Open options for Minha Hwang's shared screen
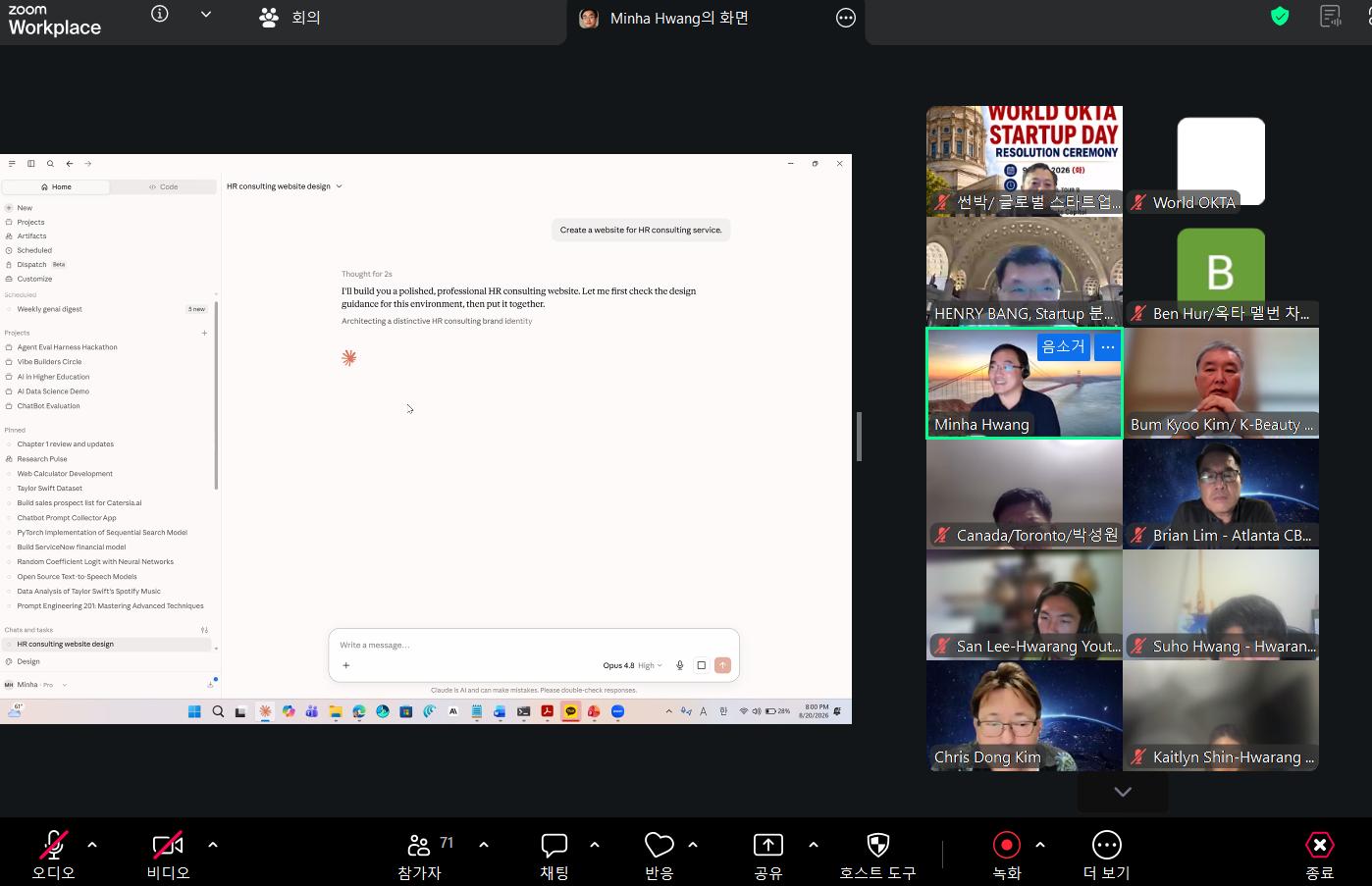Viewport: 1372px width, 886px height. [846, 18]
